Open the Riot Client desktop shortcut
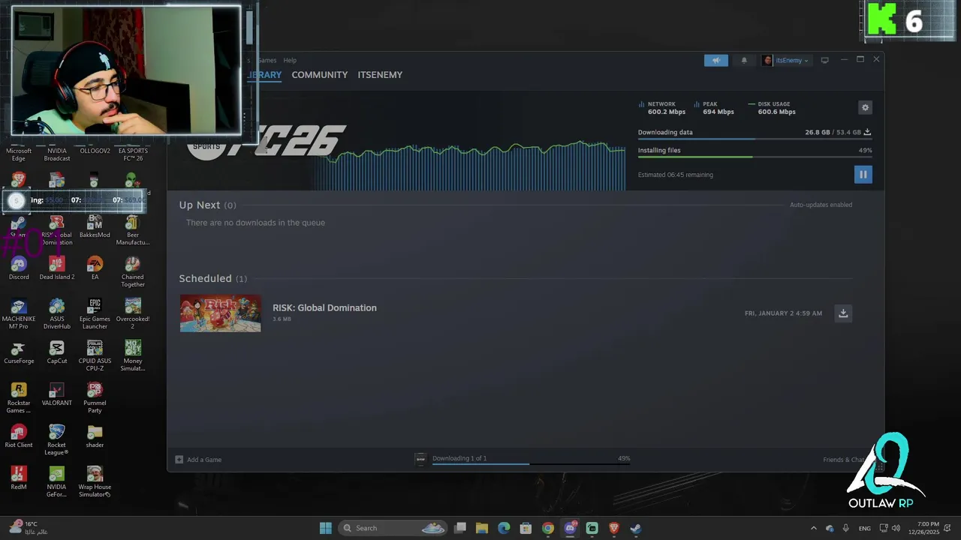 coord(19,436)
